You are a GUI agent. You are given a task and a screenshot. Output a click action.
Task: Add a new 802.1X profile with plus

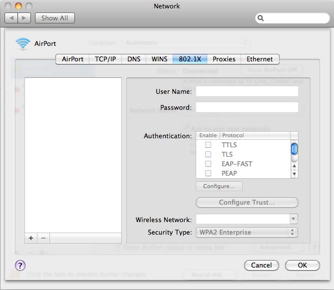click(31, 238)
